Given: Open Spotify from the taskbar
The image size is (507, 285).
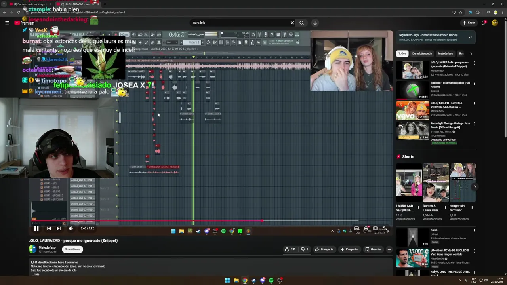Looking at the screenshot, I should (x=271, y=280).
